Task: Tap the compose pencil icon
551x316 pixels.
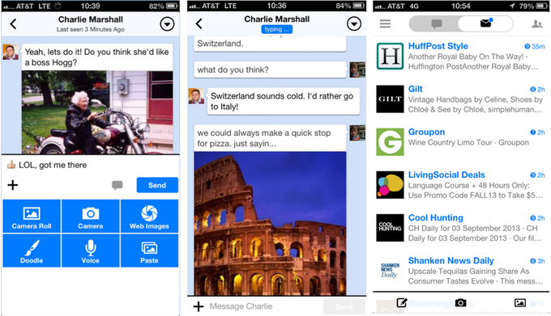Action: [x=401, y=302]
